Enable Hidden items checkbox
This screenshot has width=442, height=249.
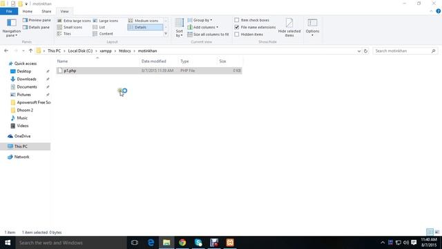click(x=237, y=34)
